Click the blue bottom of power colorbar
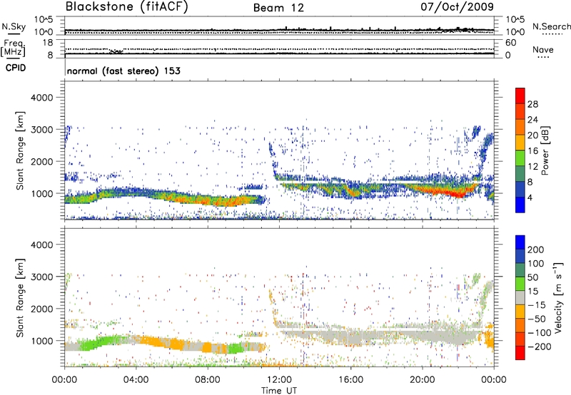The width and height of the screenshot is (571, 395). [x=520, y=205]
